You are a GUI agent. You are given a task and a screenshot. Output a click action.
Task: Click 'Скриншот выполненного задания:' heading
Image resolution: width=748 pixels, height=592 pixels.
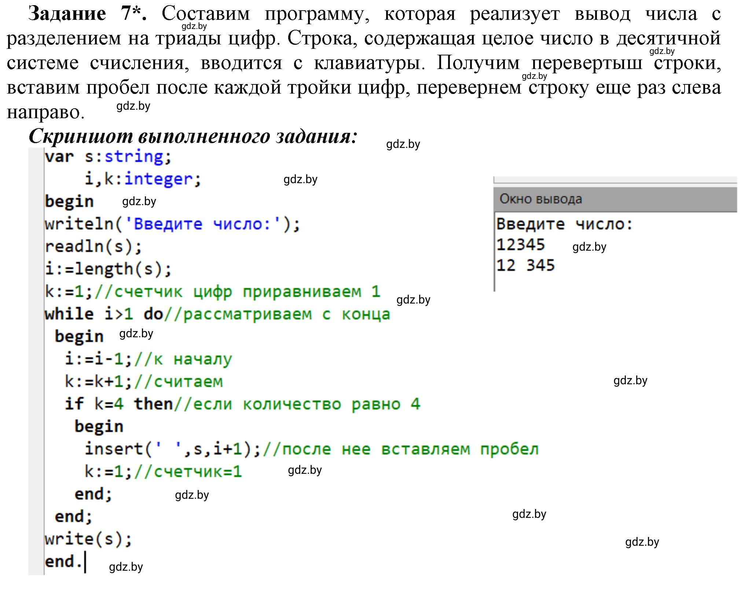click(x=193, y=137)
